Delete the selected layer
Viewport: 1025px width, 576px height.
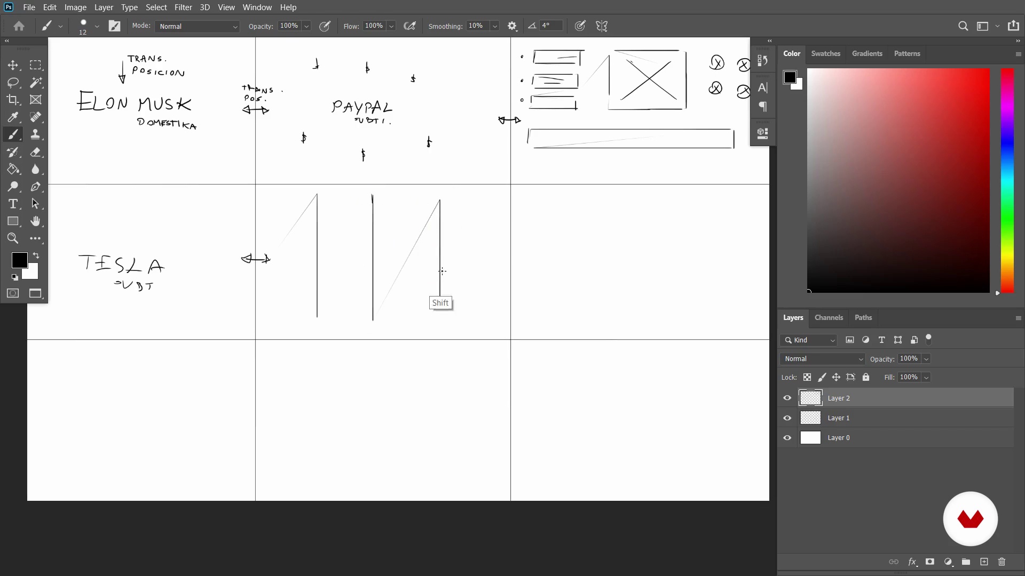[1002, 562]
